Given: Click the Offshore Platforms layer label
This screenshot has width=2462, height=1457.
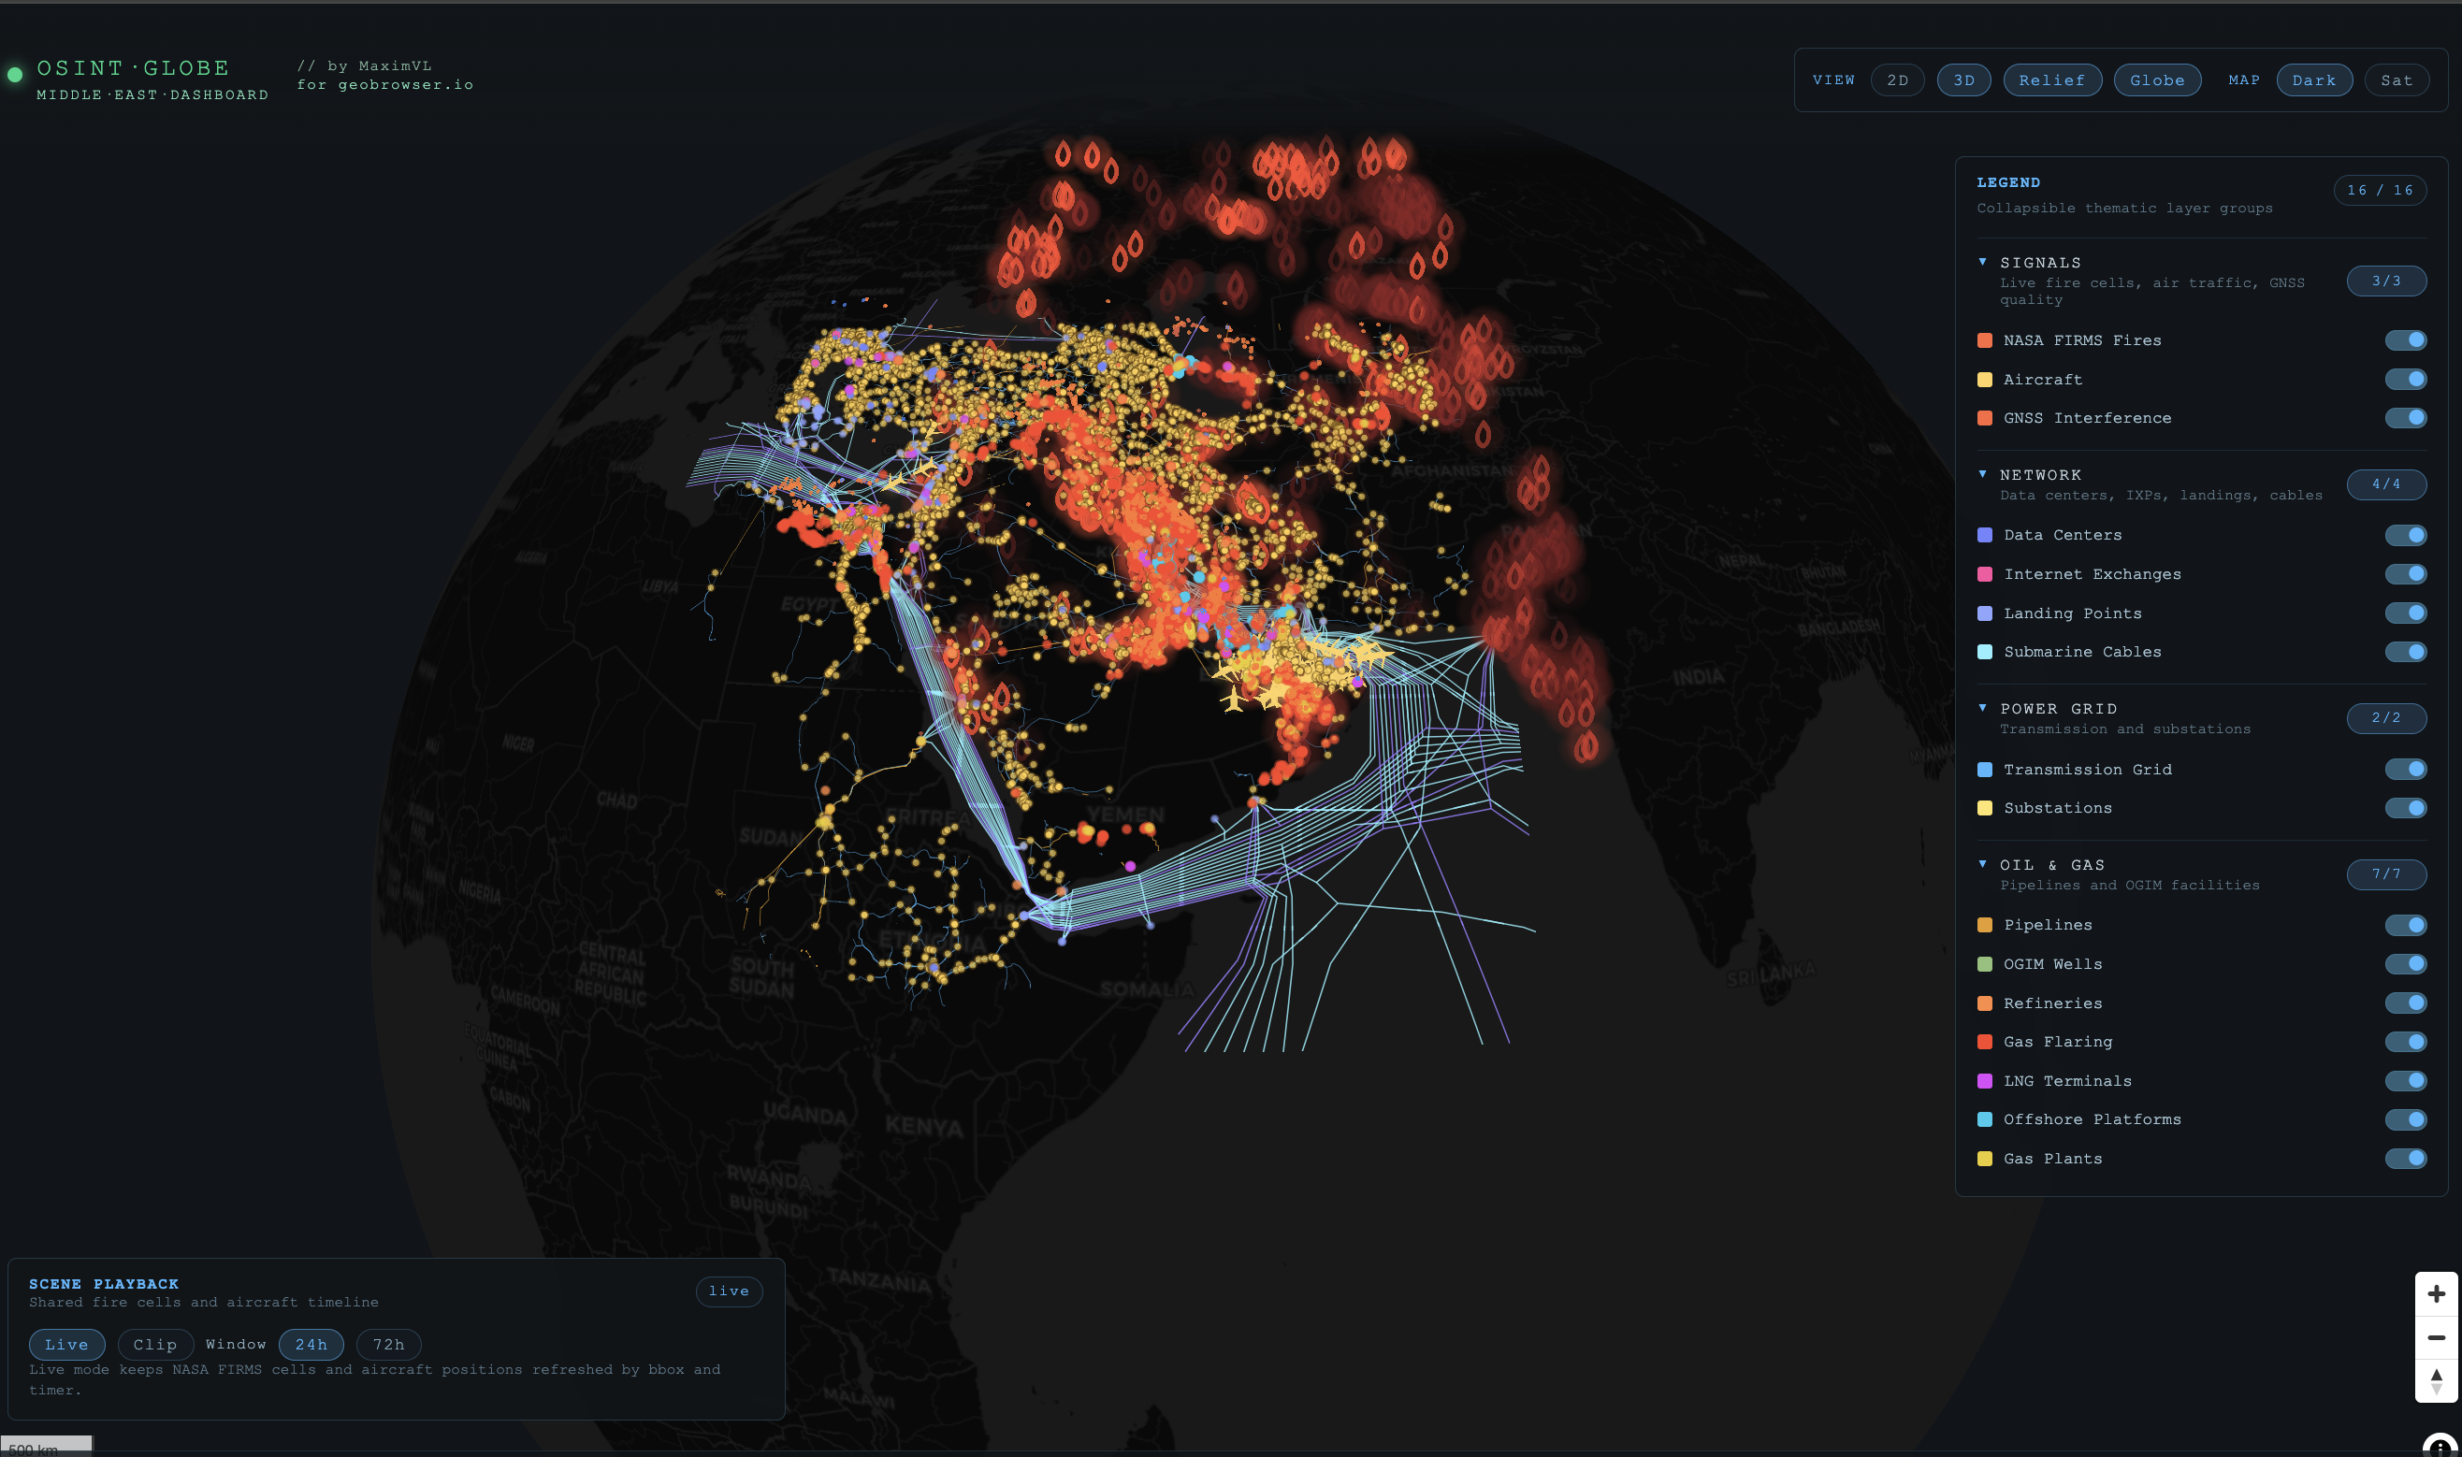Looking at the screenshot, I should pyautogui.click(x=2092, y=1119).
